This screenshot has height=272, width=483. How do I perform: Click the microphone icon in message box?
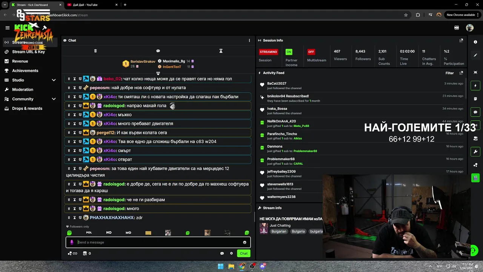tap(72, 242)
